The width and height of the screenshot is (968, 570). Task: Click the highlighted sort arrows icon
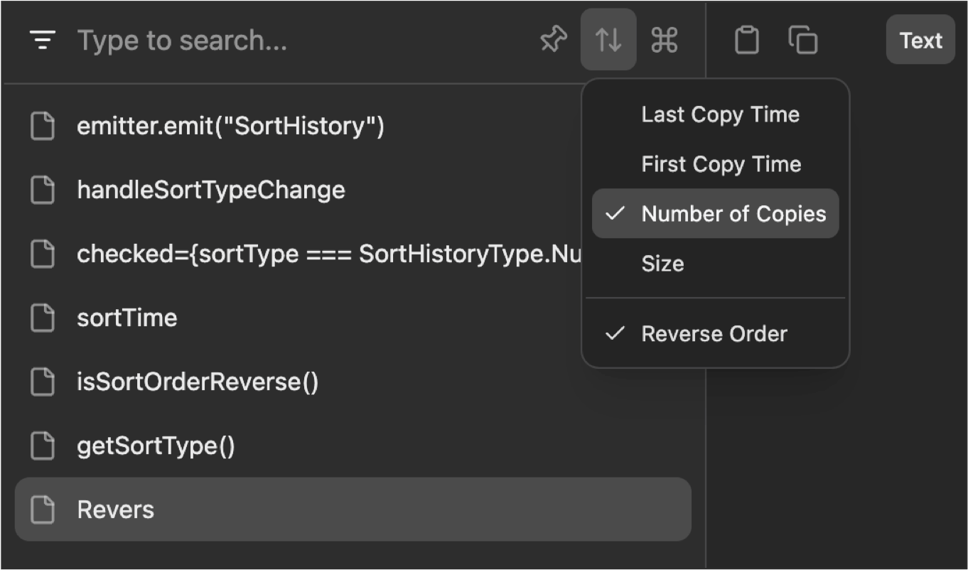point(608,40)
